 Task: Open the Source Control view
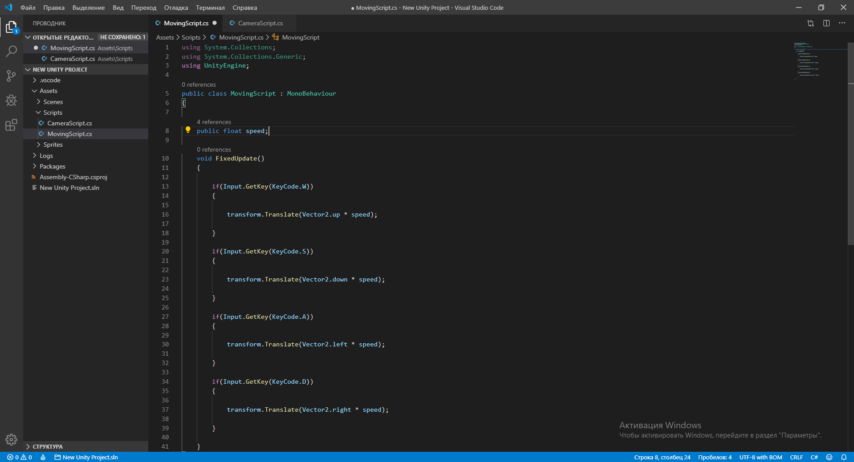pos(11,76)
